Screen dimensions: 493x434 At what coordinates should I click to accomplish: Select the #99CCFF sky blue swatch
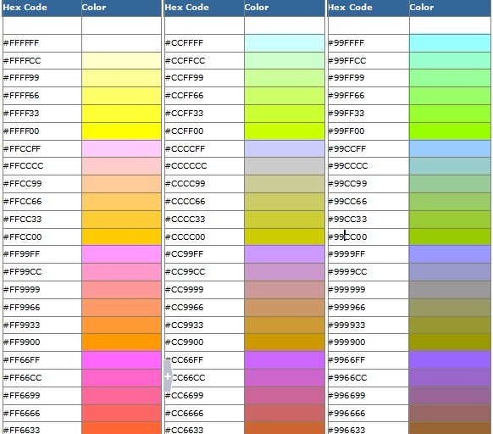click(x=450, y=149)
